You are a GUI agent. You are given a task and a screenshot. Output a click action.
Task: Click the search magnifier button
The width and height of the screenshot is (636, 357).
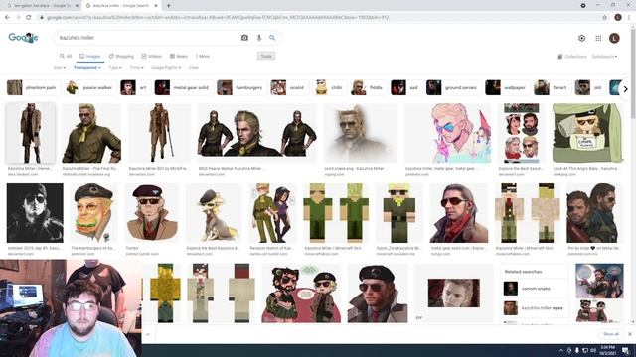click(x=272, y=38)
